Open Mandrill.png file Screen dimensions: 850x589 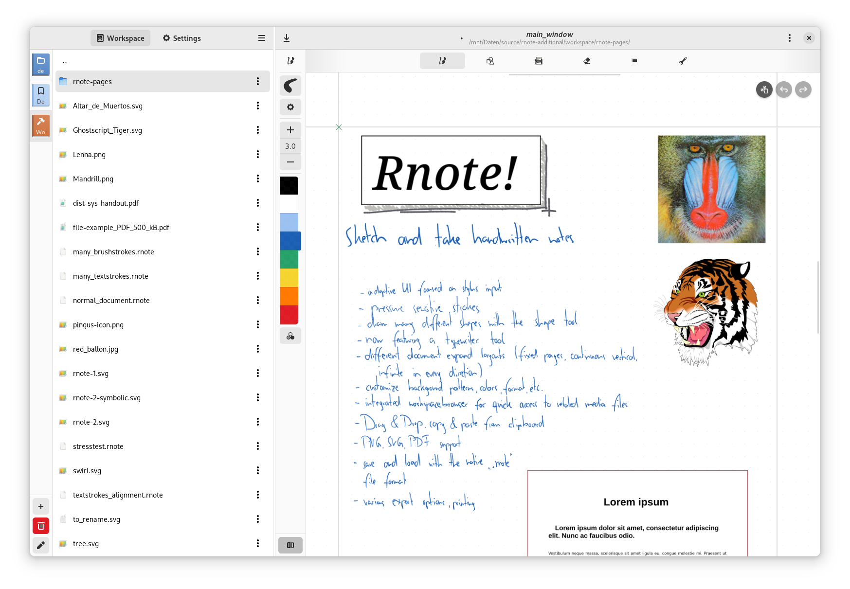[163, 178]
